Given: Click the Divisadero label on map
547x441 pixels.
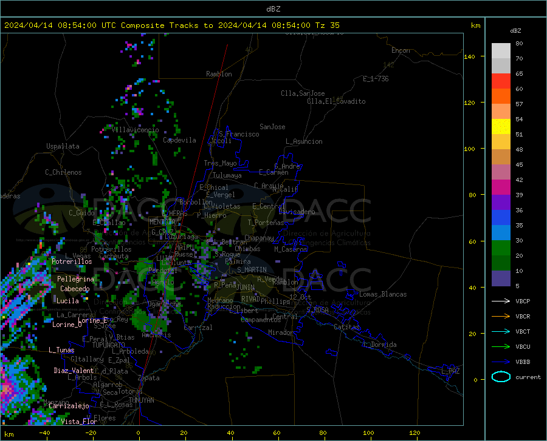Looking at the screenshot, I should pyautogui.click(x=297, y=212).
